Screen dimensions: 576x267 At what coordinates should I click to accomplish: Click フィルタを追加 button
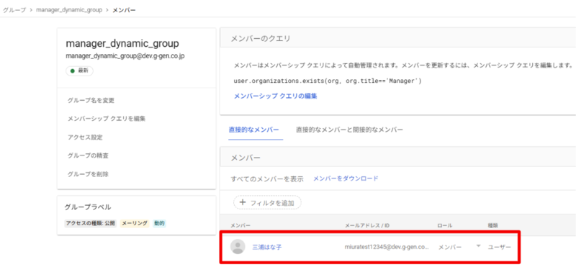pyautogui.click(x=267, y=202)
